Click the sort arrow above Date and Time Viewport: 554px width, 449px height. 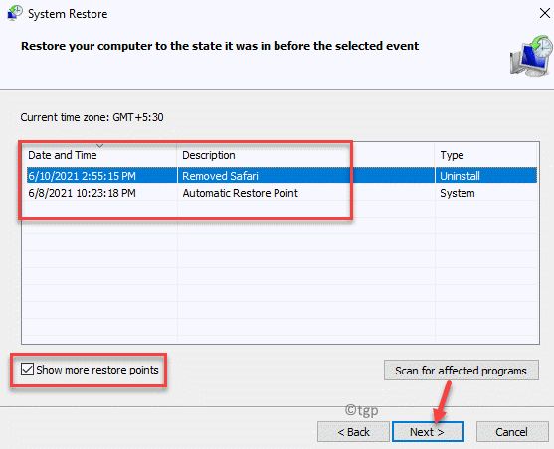click(100, 145)
